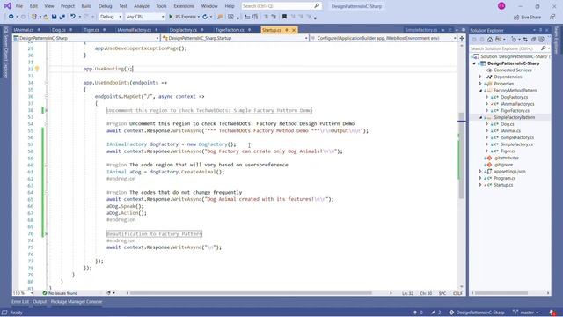Image resolution: width=563 pixels, height=317 pixels.
Task: Collapse the region at line 60
Action: pos(47,165)
